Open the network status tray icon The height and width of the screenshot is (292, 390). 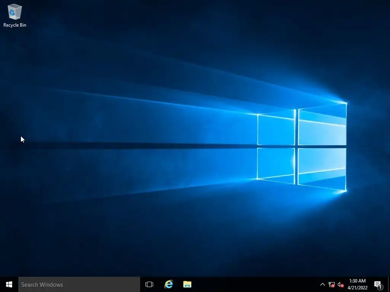click(x=332, y=284)
